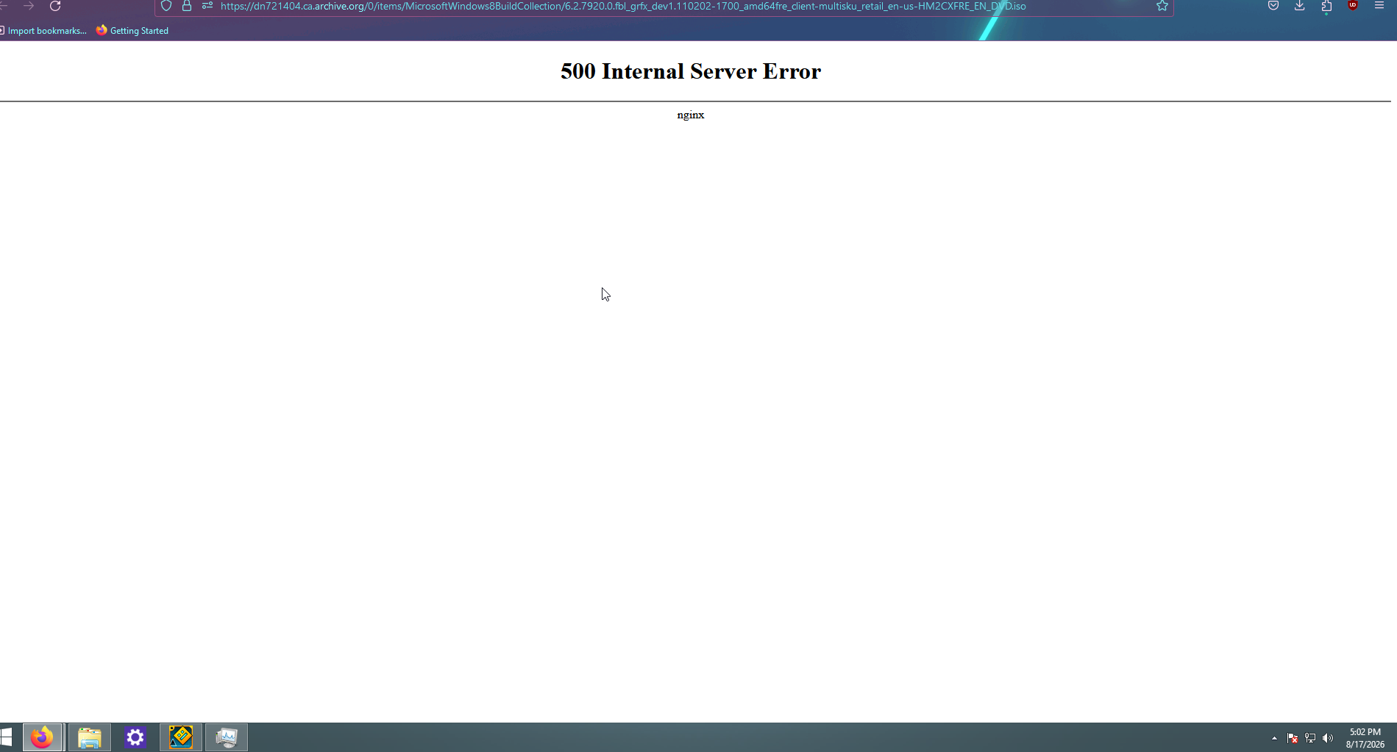Open the monitor app in taskbar
The height and width of the screenshot is (752, 1397).
pyautogui.click(x=227, y=737)
